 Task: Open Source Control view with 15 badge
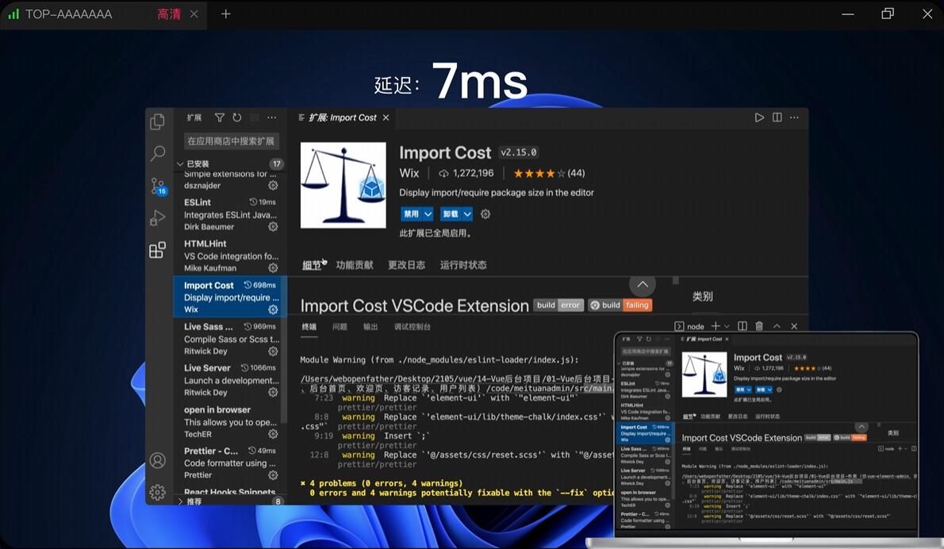(159, 186)
